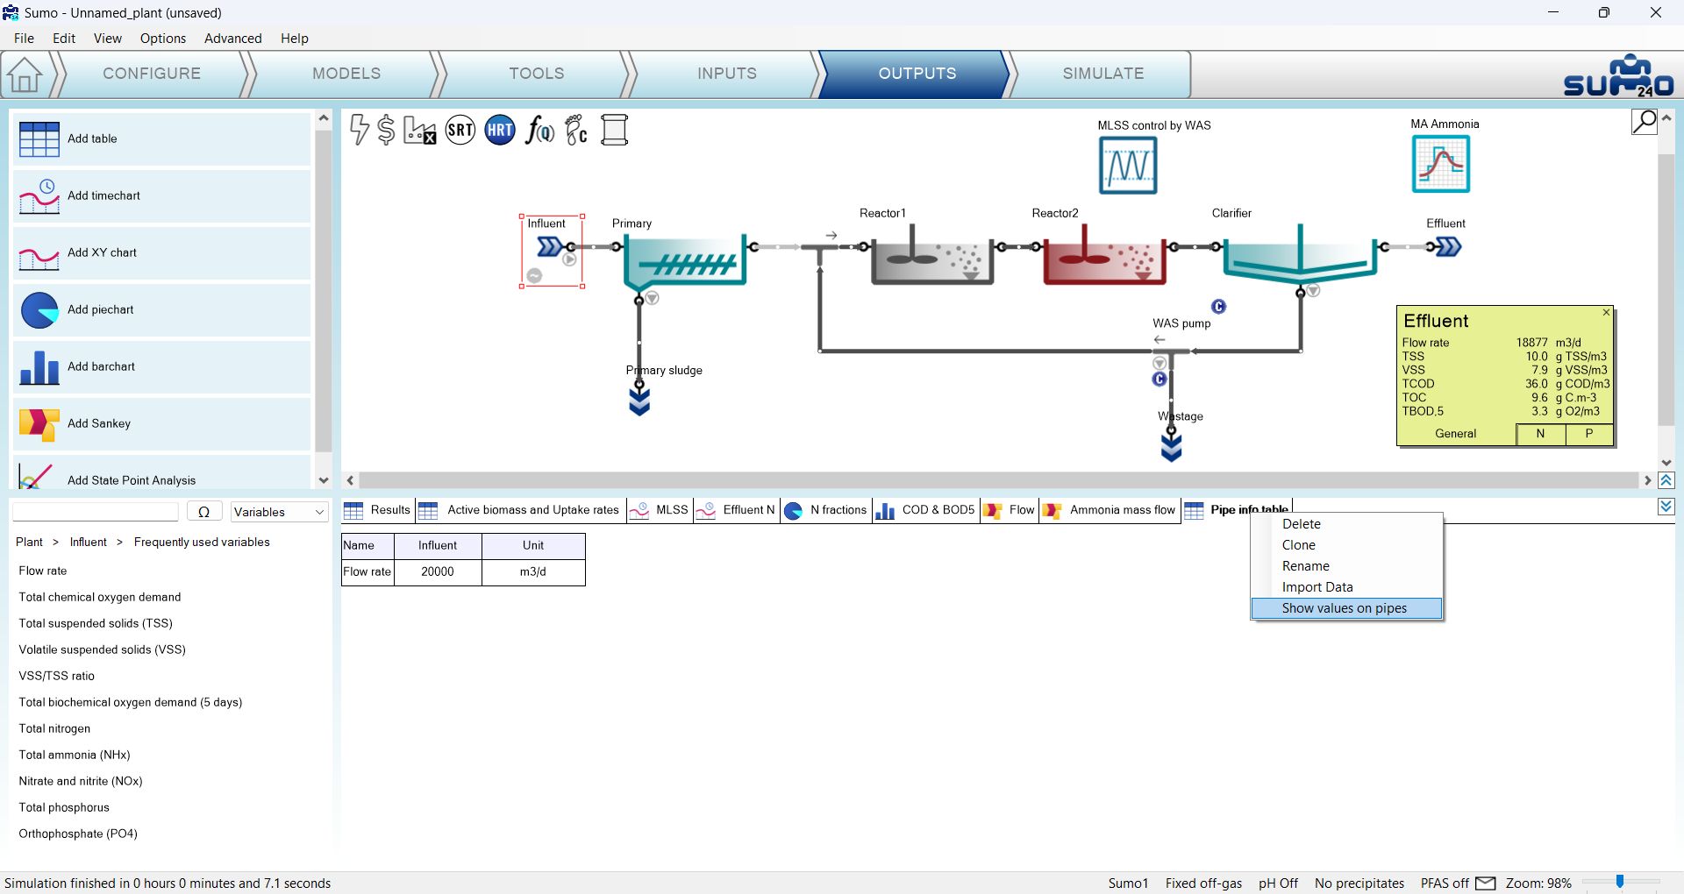1684x894 pixels.
Task: Switch to the SIMULATE stage
Action: click(1102, 74)
